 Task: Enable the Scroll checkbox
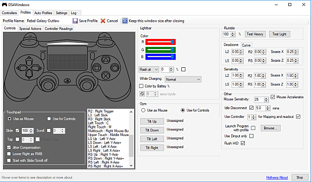(49, 130)
